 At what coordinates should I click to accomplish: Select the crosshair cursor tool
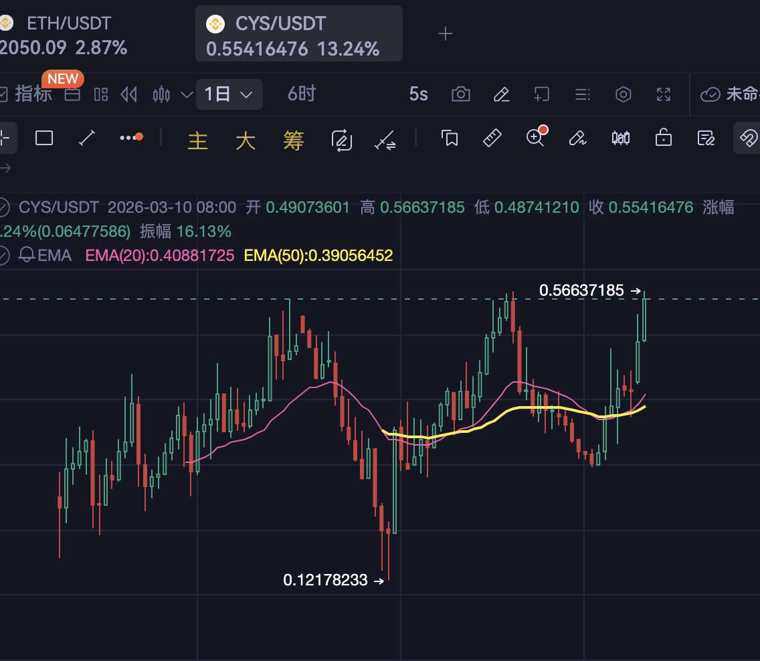5,138
